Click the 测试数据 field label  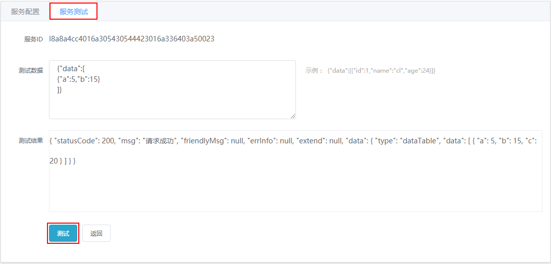tap(31, 71)
